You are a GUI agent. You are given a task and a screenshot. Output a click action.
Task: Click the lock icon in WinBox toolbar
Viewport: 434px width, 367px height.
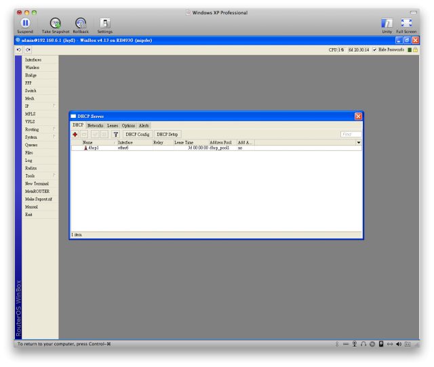tap(415, 49)
